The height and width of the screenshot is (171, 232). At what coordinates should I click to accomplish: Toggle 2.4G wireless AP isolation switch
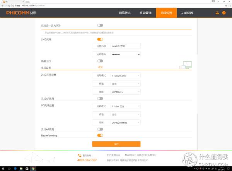tap(100, 99)
